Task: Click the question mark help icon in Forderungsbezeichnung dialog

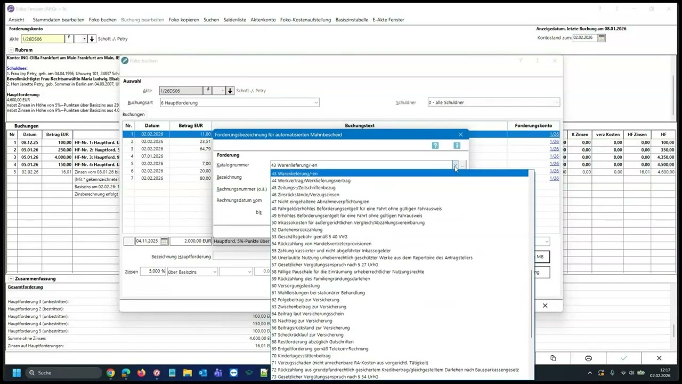Action: (x=435, y=146)
